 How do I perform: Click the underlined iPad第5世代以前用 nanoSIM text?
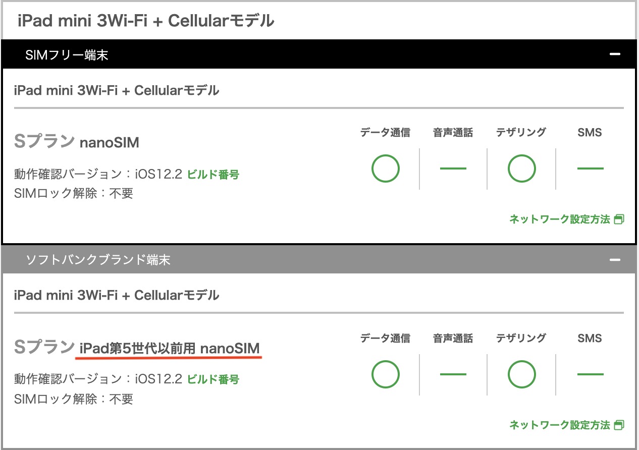(170, 348)
